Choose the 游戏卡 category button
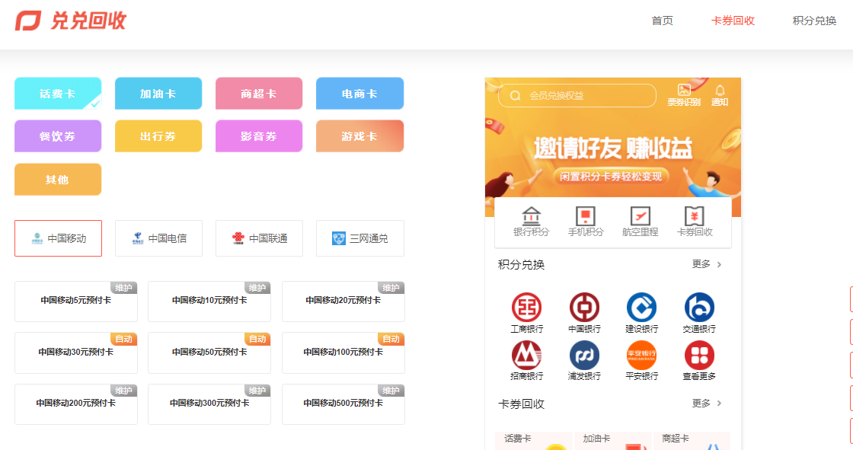This screenshot has width=853, height=450. point(359,136)
